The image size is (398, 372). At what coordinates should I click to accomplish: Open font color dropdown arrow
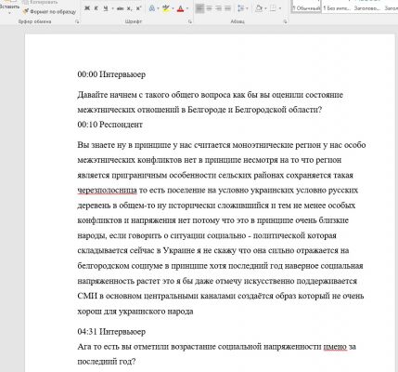point(187,8)
